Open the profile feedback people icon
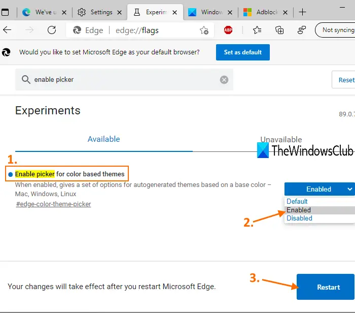The width and height of the screenshot is (355, 313). 301,30
